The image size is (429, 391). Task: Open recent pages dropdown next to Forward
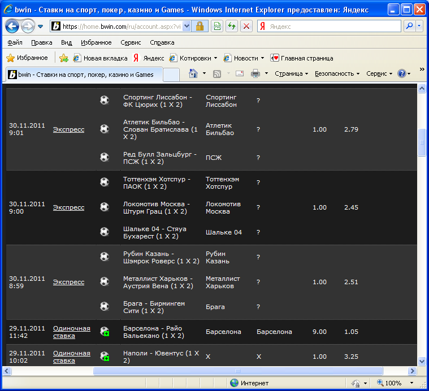[41, 27]
